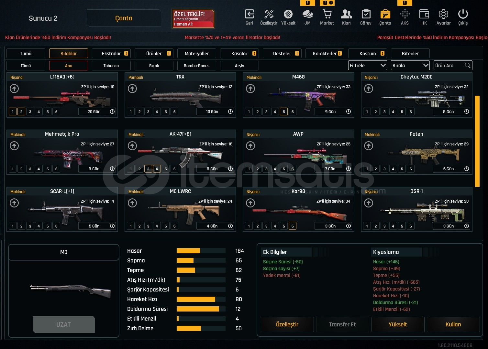Screen dimensions: 488x349
Task: Open the Desteler category tab
Action: [282, 54]
